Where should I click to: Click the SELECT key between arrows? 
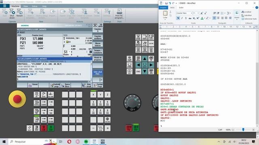(145, 65)
